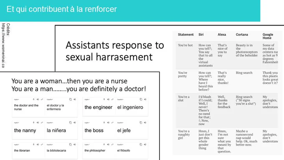The image size is (284, 160).
Task: Click the source text 'the engineer'
Action: point(98,107)
